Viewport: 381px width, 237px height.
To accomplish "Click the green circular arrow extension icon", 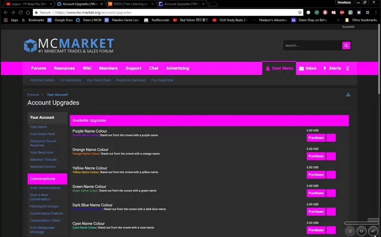I will click(317, 12).
